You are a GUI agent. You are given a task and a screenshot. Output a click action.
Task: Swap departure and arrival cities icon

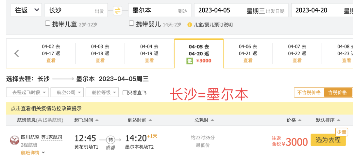118,10
